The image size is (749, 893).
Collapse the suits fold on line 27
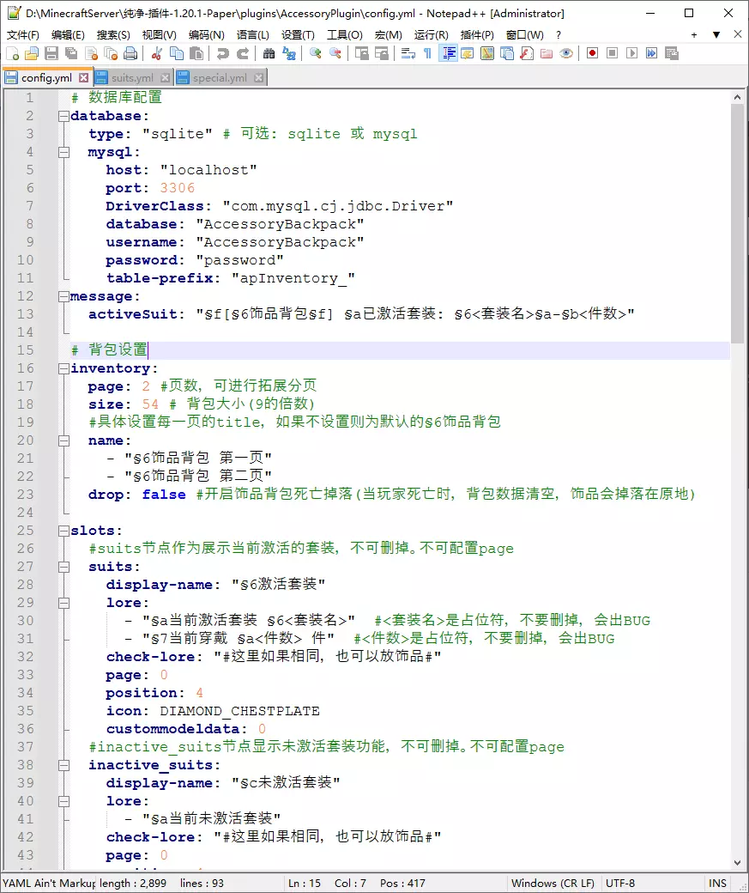pos(63,568)
